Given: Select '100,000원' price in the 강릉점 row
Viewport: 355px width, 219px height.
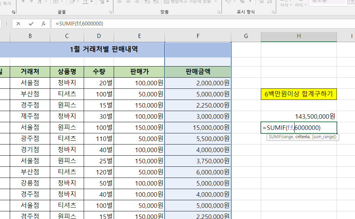Looking at the screenshot, I should tap(139, 183).
